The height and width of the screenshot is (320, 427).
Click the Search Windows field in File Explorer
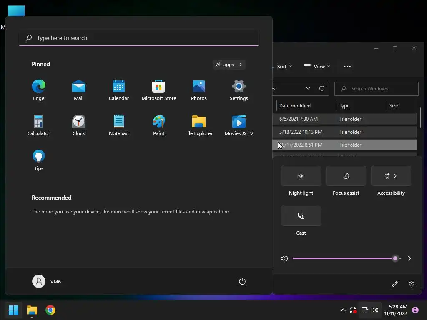click(377, 89)
